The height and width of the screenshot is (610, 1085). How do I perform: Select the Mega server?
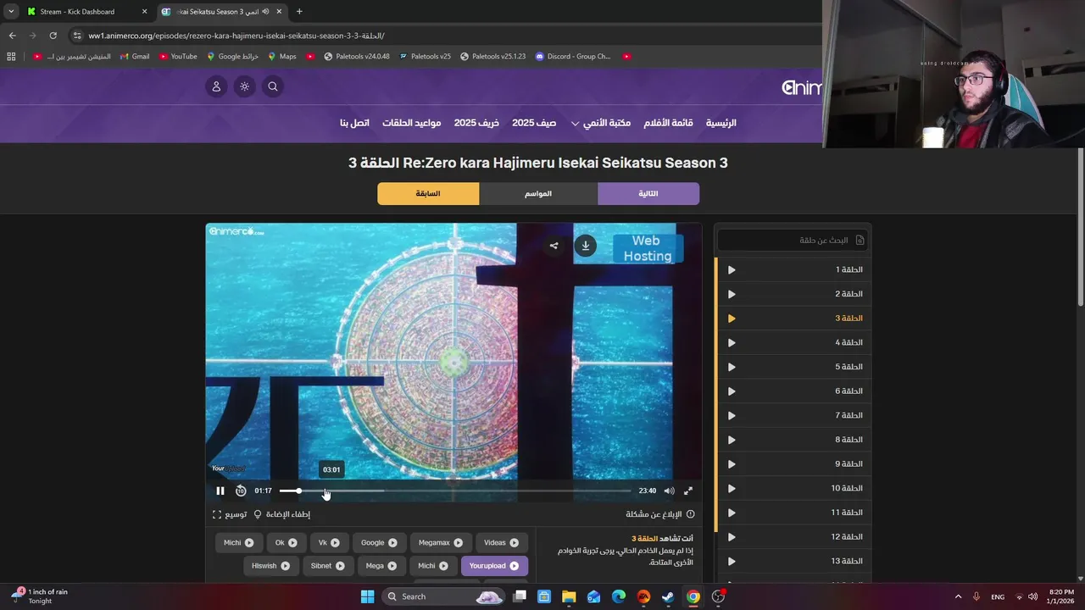point(381,566)
